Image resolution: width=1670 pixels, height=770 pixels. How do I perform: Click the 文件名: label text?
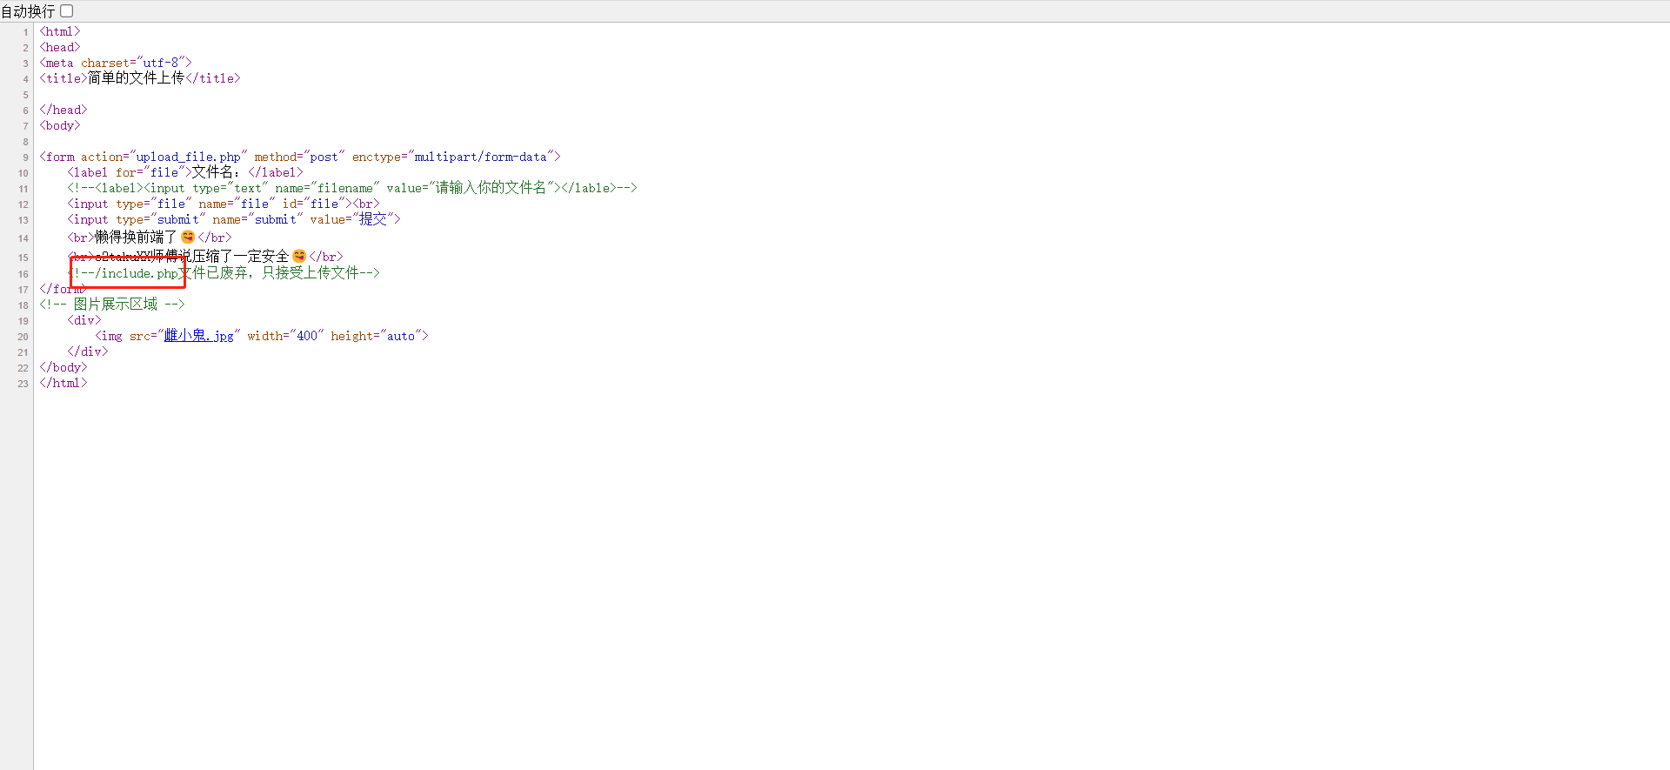pos(215,172)
